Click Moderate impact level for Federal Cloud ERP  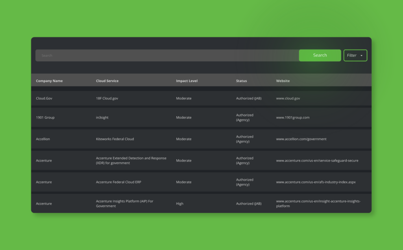click(184, 182)
